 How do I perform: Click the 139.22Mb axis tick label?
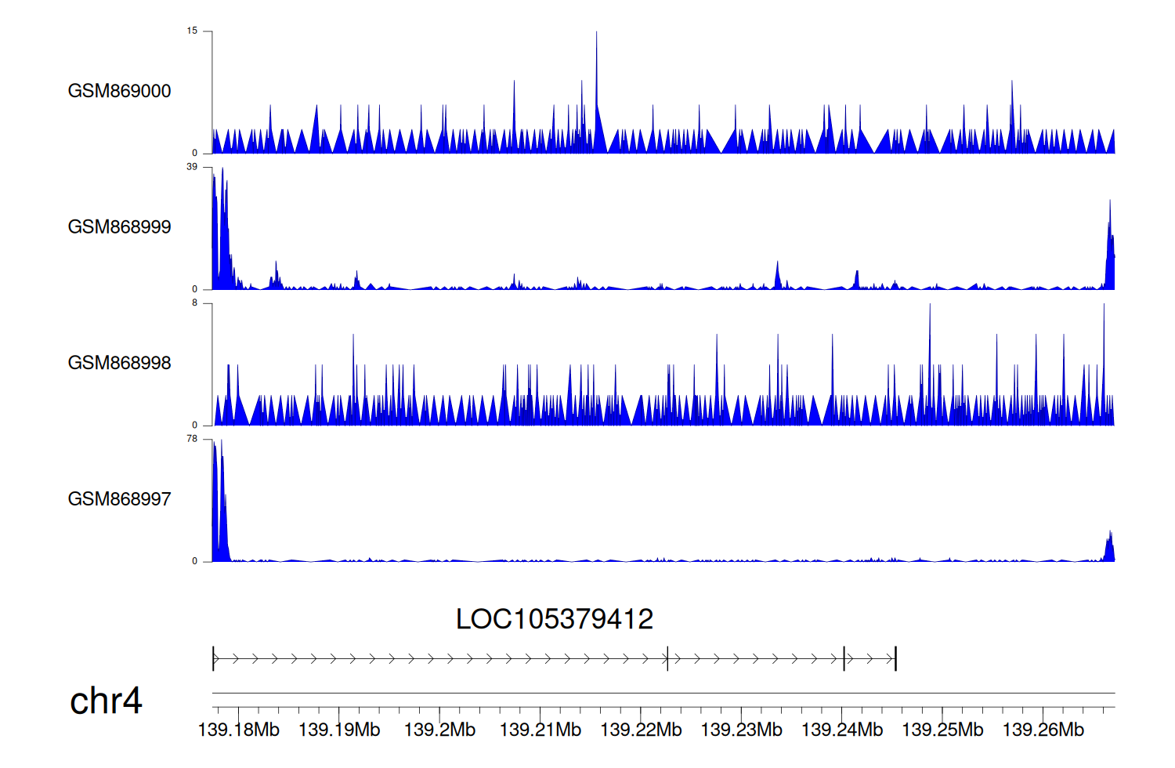[x=641, y=730]
